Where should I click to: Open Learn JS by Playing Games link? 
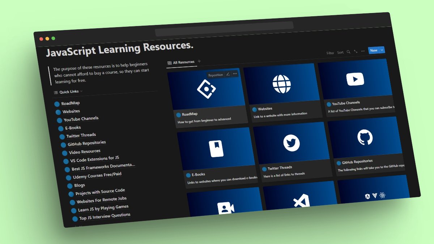[103, 208]
